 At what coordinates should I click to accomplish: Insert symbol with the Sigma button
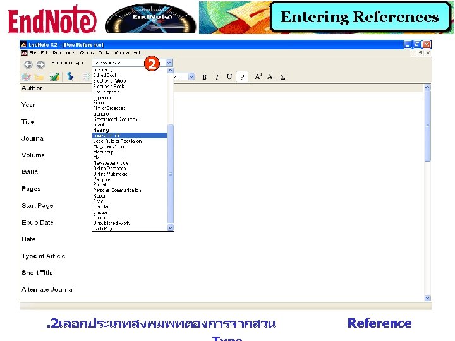click(x=282, y=77)
